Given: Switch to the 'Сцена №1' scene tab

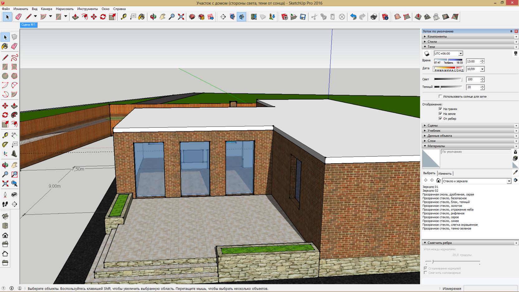Looking at the screenshot, I should click(x=28, y=25).
